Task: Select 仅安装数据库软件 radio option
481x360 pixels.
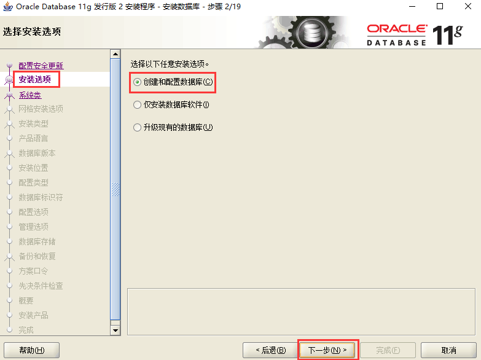Action: [x=137, y=104]
